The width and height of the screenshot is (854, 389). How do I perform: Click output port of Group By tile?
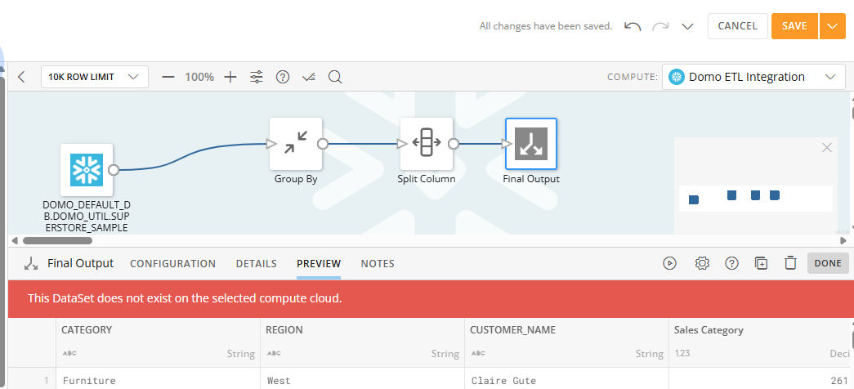tap(323, 144)
